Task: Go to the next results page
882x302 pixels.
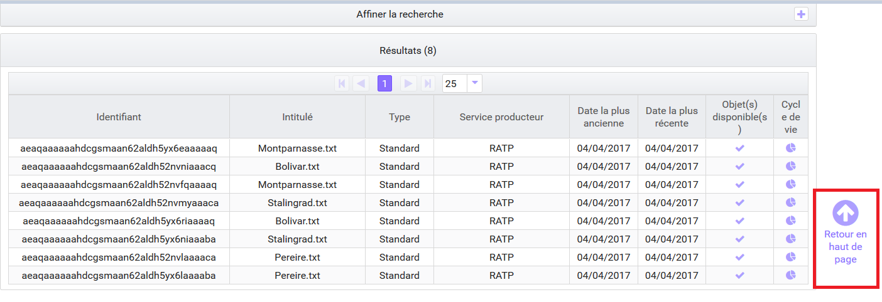Action: coord(408,83)
